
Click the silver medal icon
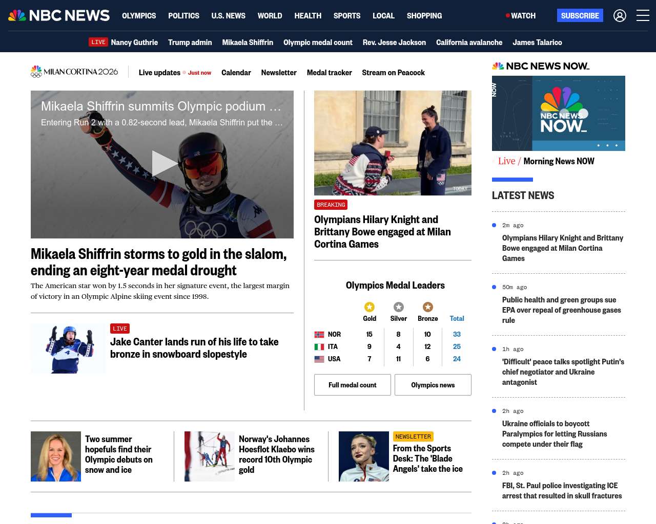[398, 307]
